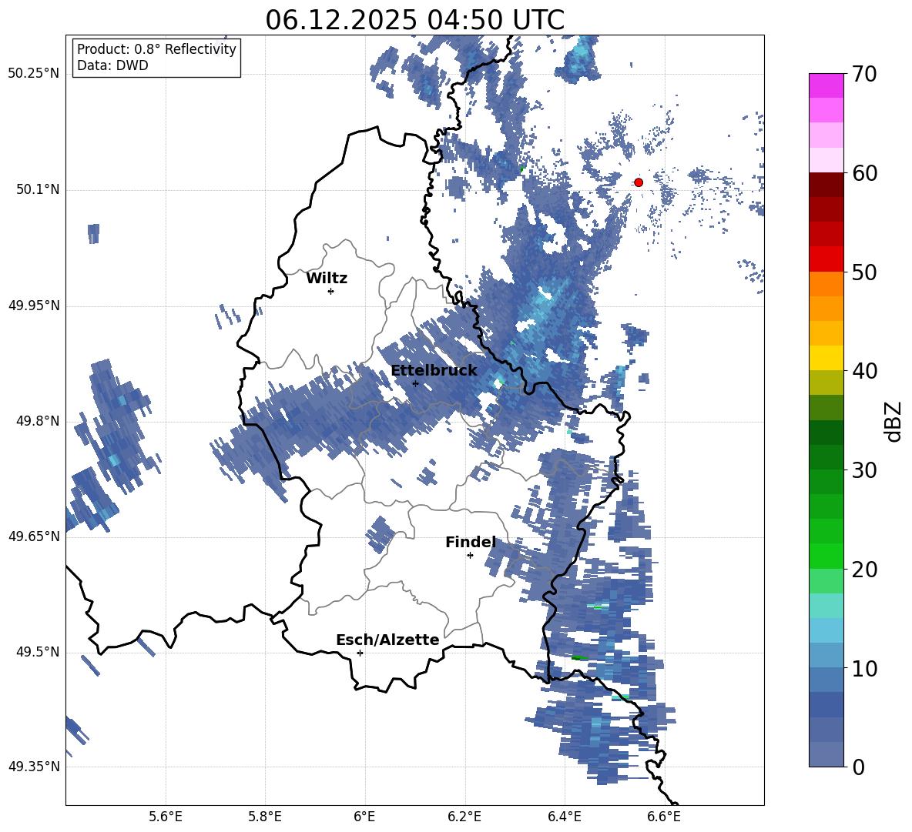This screenshot has width=912, height=832.
Task: Click the dBZ colorbar label
Action: click(x=894, y=421)
